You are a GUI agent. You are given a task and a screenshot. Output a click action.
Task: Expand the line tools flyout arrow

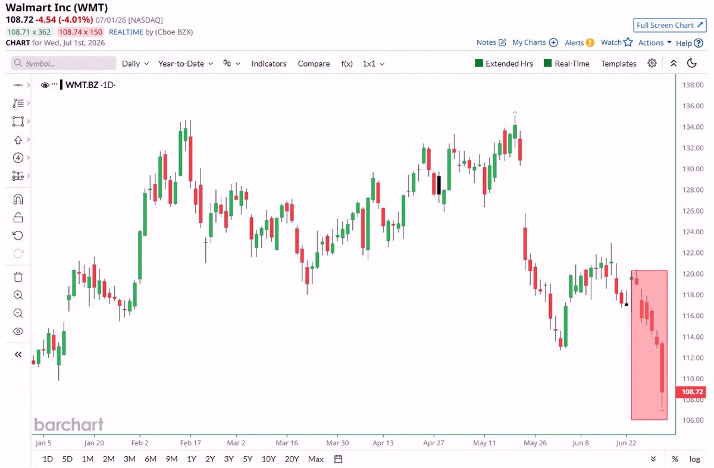coord(28,85)
